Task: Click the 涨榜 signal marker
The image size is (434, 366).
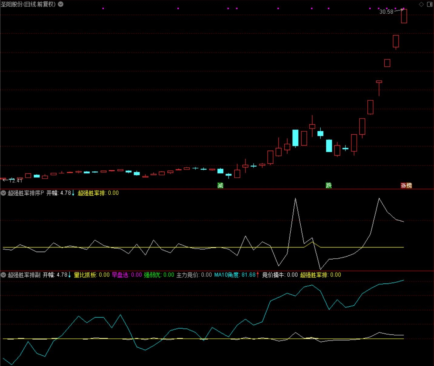Action: pos(406,185)
